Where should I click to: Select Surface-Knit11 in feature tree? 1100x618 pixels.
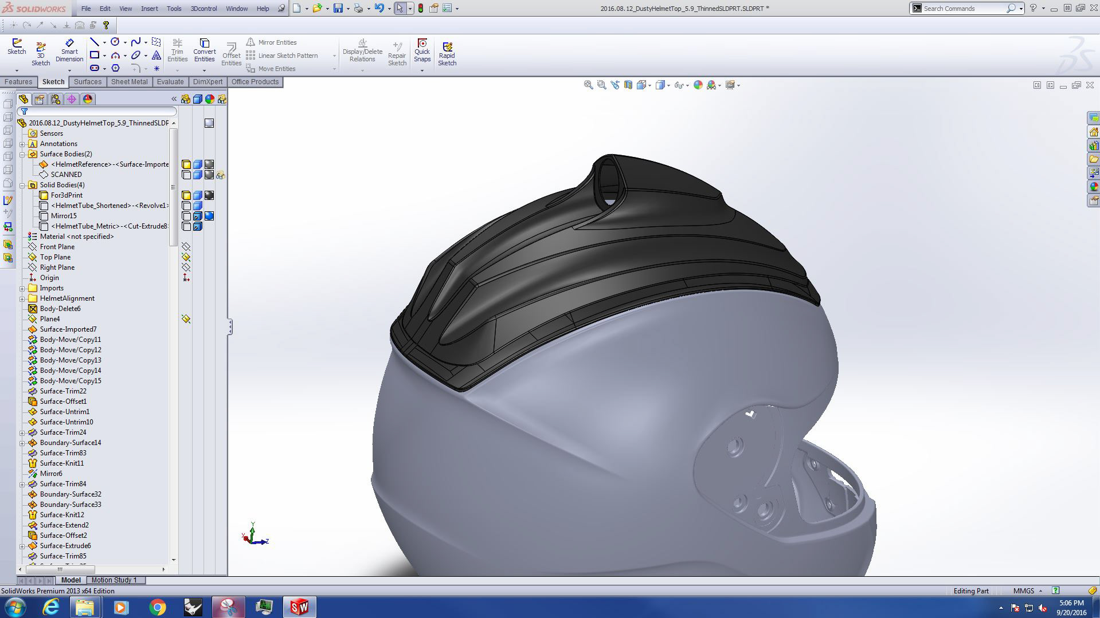[61, 463]
